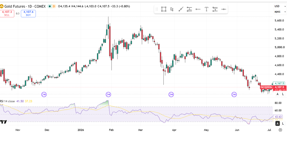The image size is (287, 145).
Task: Click the May label on the time axis
Action: pyautogui.click(x=206, y=130)
